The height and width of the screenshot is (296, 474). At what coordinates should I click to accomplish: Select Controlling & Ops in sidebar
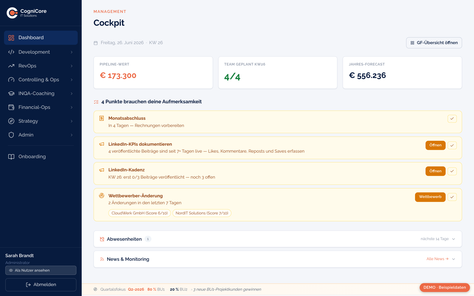41,80
